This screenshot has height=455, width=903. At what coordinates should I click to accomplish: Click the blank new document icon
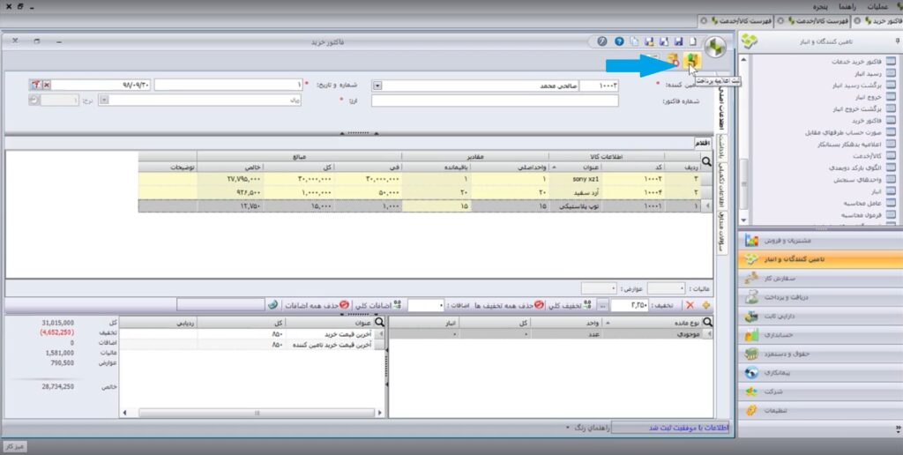693,41
